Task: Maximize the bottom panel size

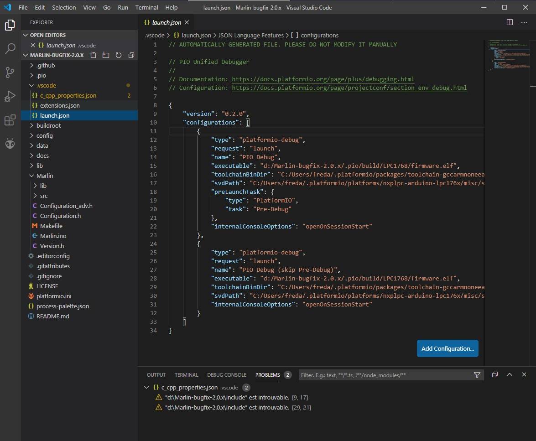Action: click(x=510, y=375)
